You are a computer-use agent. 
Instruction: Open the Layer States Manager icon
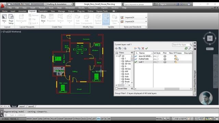[125, 49]
